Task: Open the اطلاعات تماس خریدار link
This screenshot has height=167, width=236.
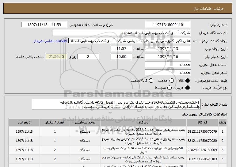Action: [x=51, y=41]
